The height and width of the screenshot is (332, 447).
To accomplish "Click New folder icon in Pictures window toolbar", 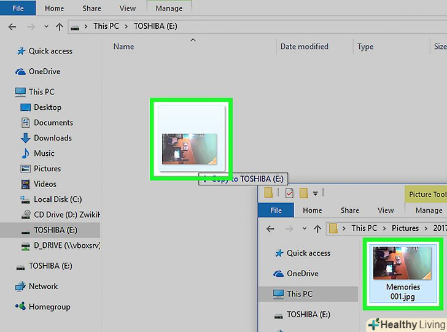I will (303, 193).
